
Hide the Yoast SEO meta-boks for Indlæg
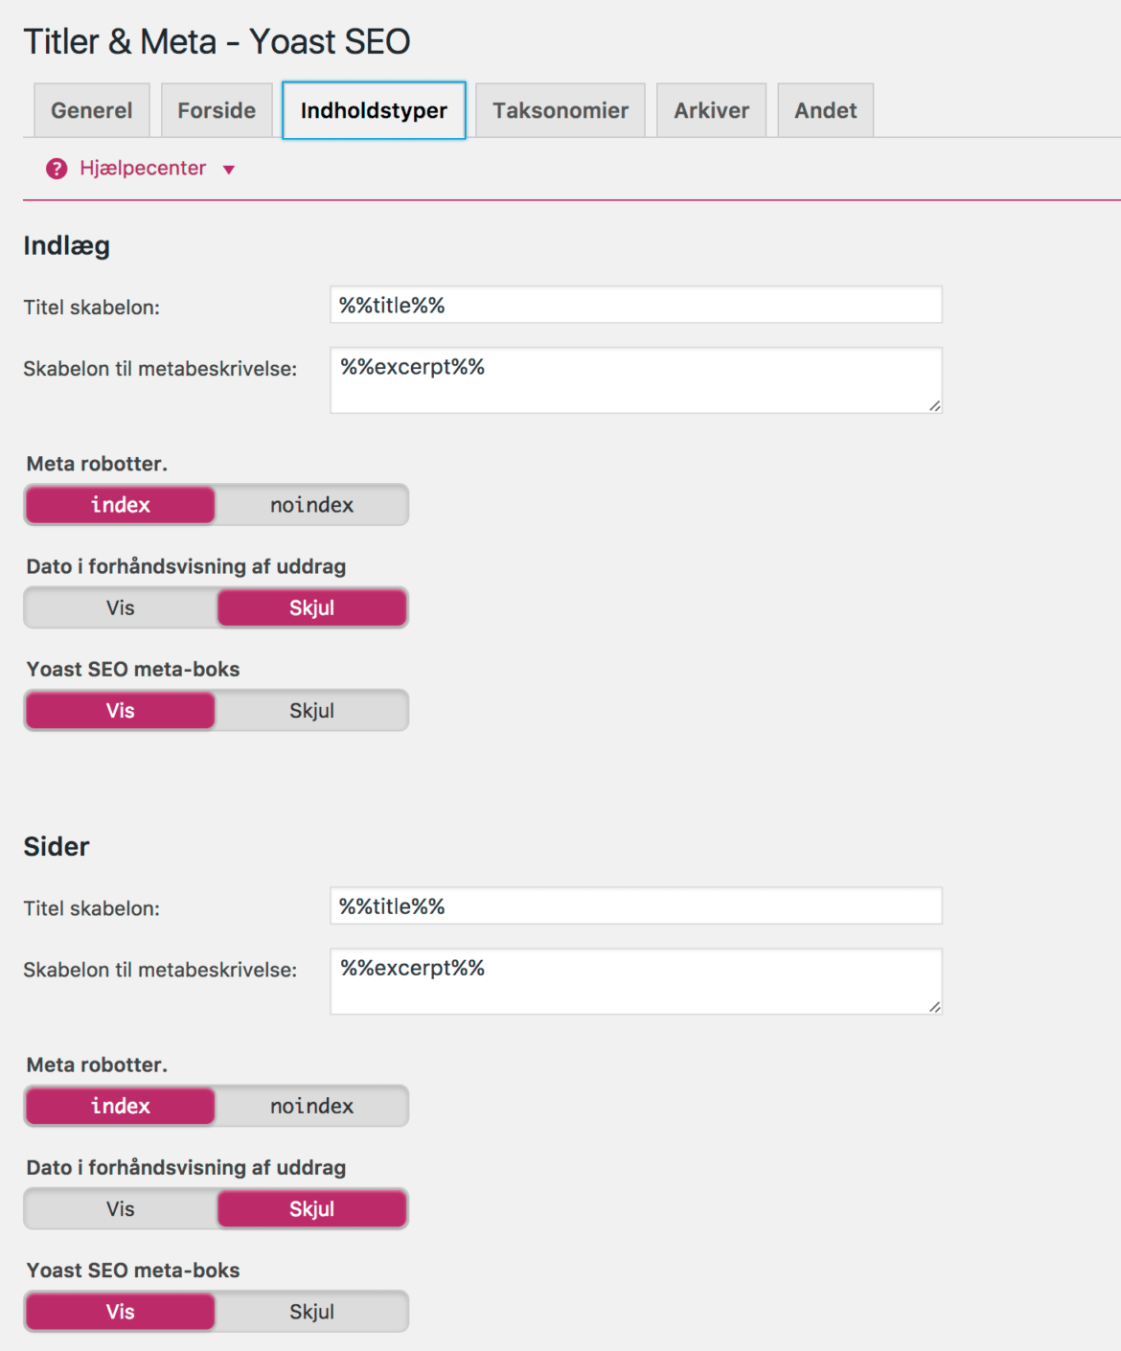(311, 710)
